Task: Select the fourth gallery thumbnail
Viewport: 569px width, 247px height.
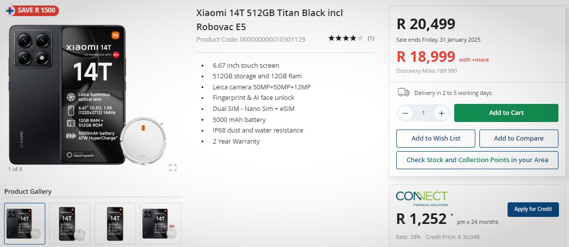Action: 161,223
